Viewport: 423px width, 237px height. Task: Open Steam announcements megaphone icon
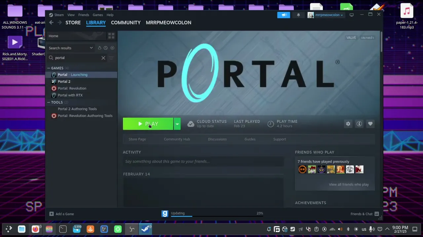coord(284,15)
